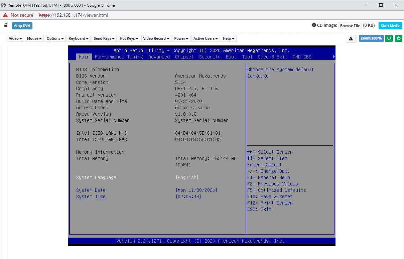
Task: Open the Power dropdown menu
Action: pos(181,38)
